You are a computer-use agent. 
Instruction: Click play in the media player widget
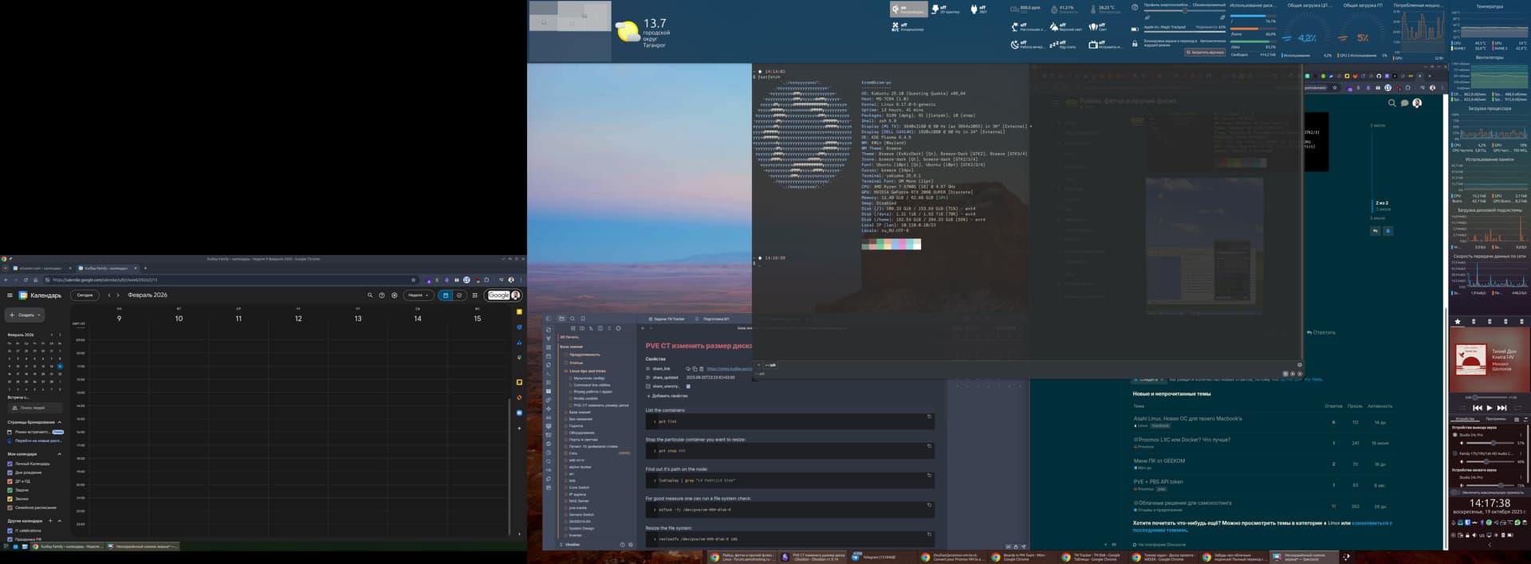1489,408
